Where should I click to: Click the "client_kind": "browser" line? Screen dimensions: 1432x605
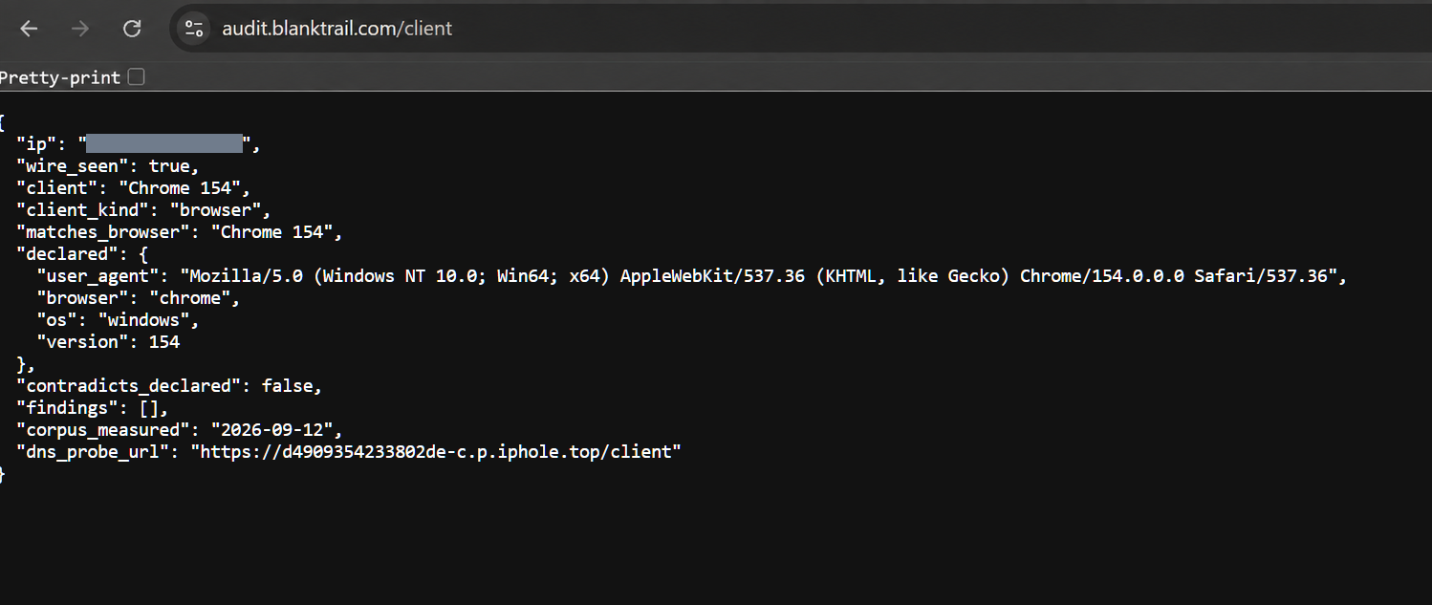tap(143, 210)
